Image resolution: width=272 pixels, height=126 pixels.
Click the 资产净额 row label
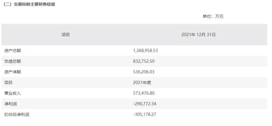click(x=13, y=72)
